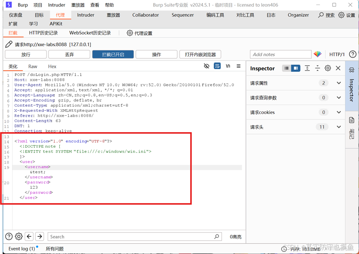Switch to the 目标 tab
This screenshot has height=254, width=359.
(x=39, y=15)
